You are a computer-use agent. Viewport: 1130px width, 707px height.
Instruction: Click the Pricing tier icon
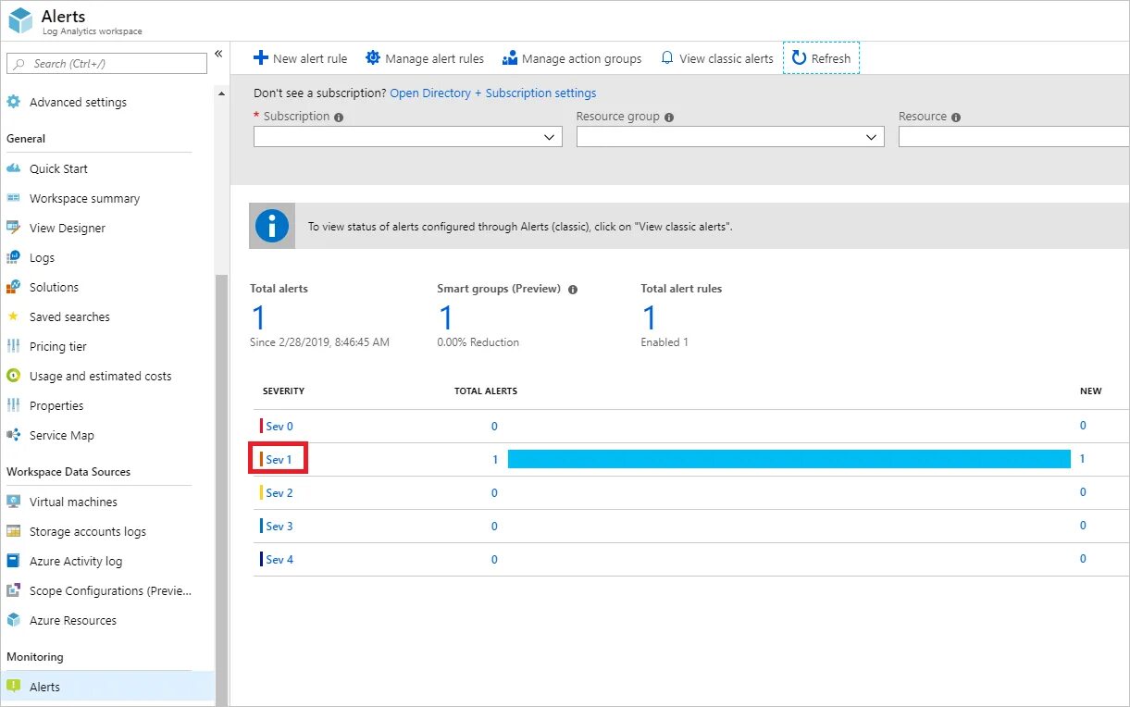pyautogui.click(x=13, y=346)
